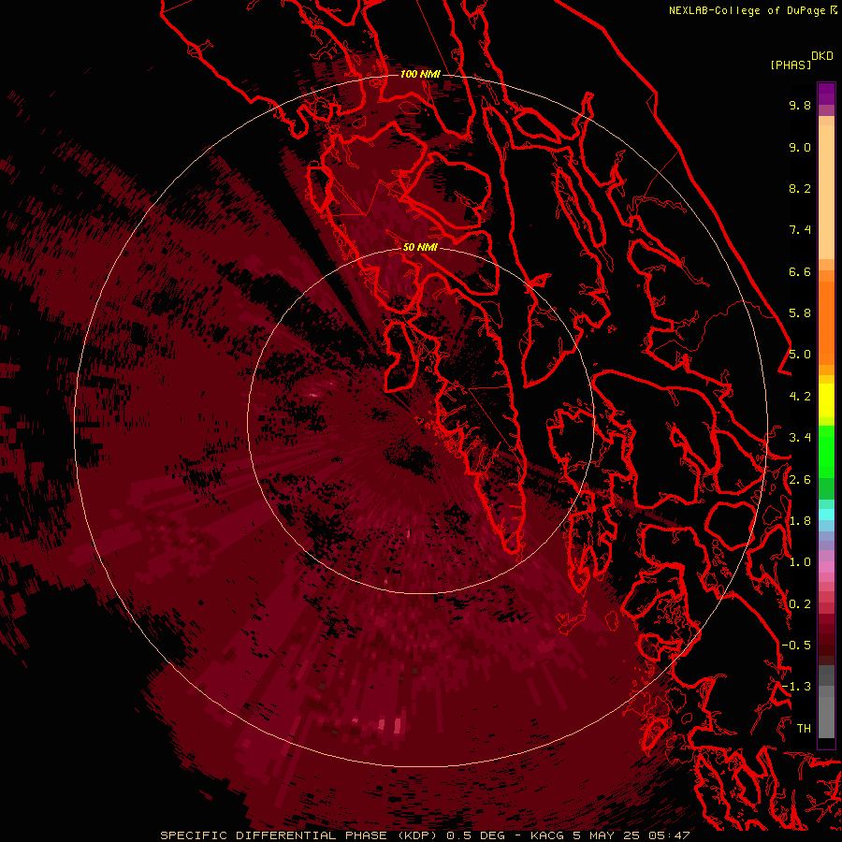
Task: Click the 5.0 value on the color scale
Action: tap(800, 355)
